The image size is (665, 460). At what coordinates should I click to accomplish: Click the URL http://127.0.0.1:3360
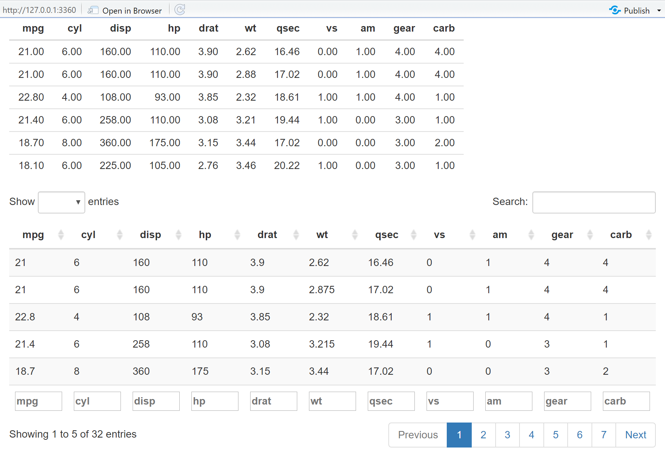click(39, 10)
